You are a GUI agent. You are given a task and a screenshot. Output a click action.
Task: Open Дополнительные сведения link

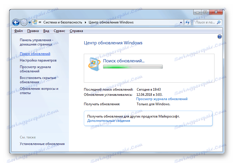(109, 121)
